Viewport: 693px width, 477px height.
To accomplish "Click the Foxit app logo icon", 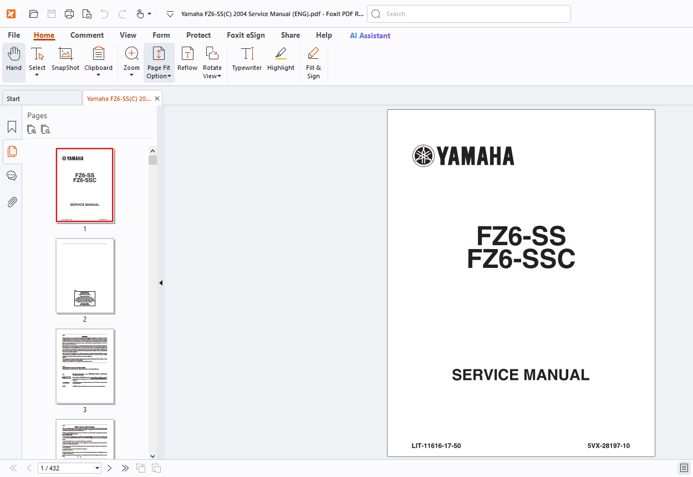I will pos(11,14).
